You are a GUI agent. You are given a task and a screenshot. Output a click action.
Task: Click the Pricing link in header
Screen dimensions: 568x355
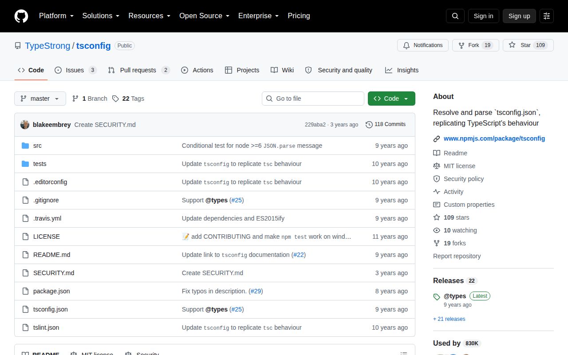pyautogui.click(x=299, y=16)
